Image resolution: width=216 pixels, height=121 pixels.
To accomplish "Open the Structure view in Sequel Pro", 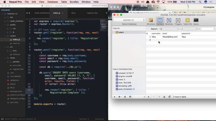I will tap(151, 21).
